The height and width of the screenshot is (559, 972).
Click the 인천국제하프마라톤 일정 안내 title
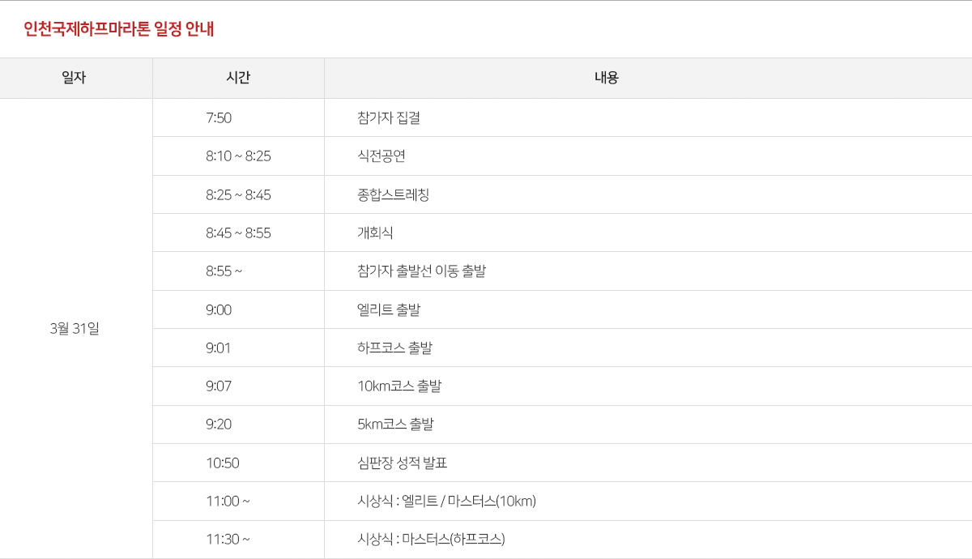pos(118,29)
